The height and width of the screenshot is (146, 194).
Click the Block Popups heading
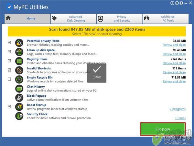tap(36, 96)
